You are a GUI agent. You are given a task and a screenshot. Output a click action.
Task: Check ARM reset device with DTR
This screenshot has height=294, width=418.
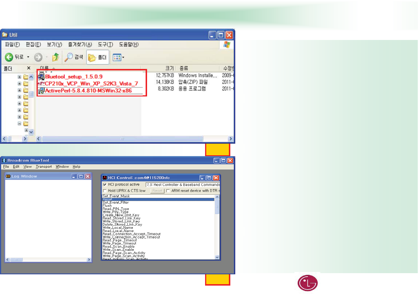pos(168,191)
